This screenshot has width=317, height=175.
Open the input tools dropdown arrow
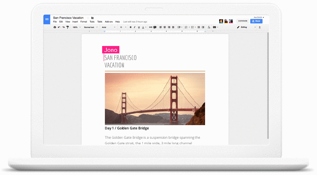[218, 27]
